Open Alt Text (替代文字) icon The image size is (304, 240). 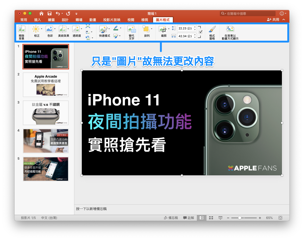(x=132, y=29)
